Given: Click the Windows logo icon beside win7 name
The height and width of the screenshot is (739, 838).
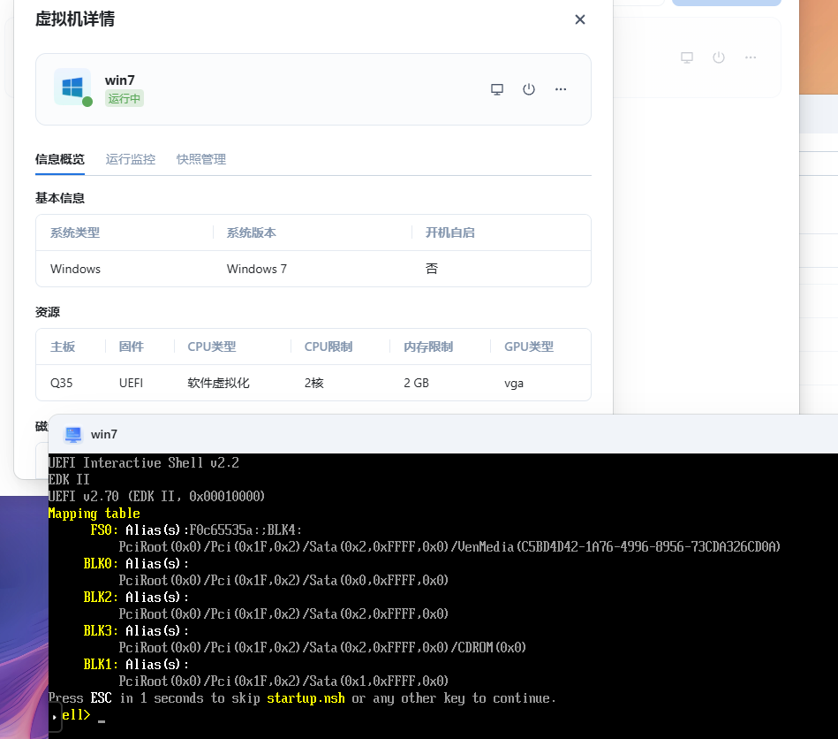Looking at the screenshot, I should 72,88.
